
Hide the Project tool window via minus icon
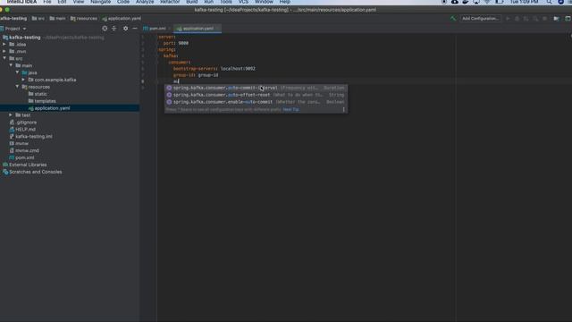tap(135, 28)
